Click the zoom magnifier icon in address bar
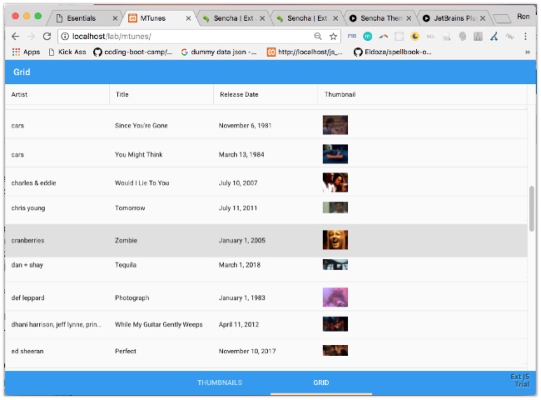 [x=318, y=37]
